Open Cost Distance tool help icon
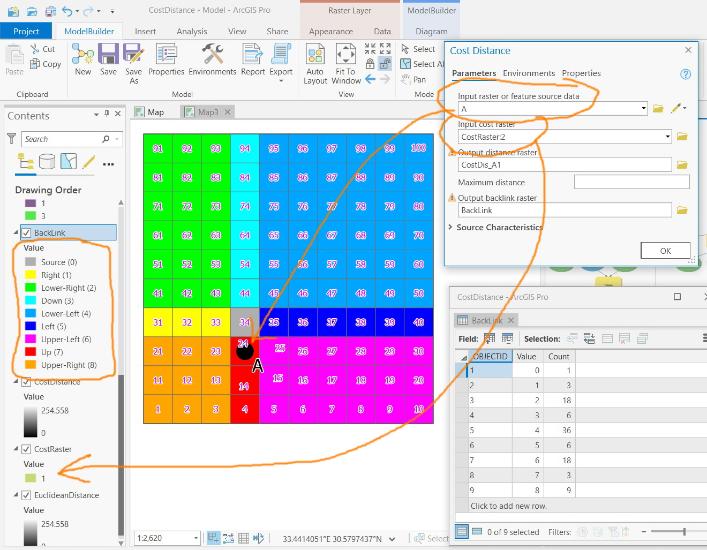Viewport: 707px width, 550px height. coord(686,74)
